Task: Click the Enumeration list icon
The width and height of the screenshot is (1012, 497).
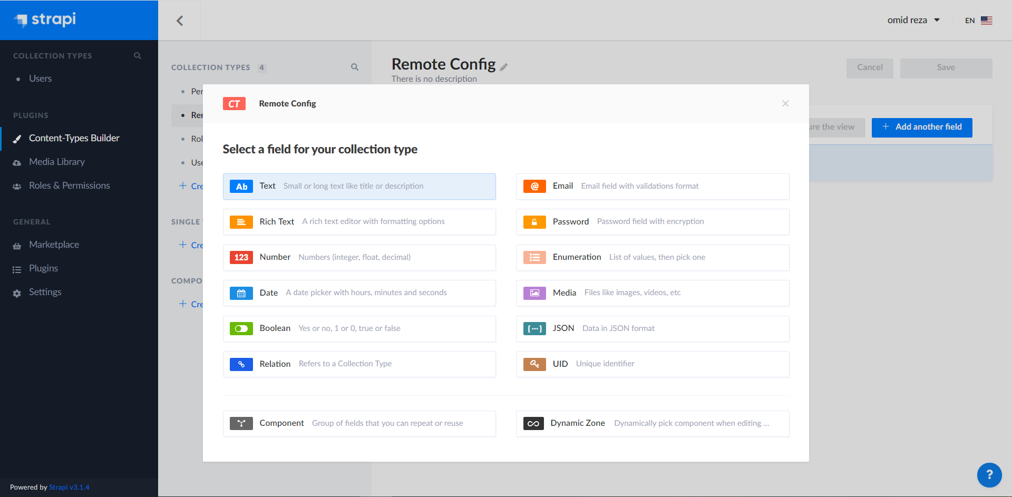Action: tap(534, 257)
